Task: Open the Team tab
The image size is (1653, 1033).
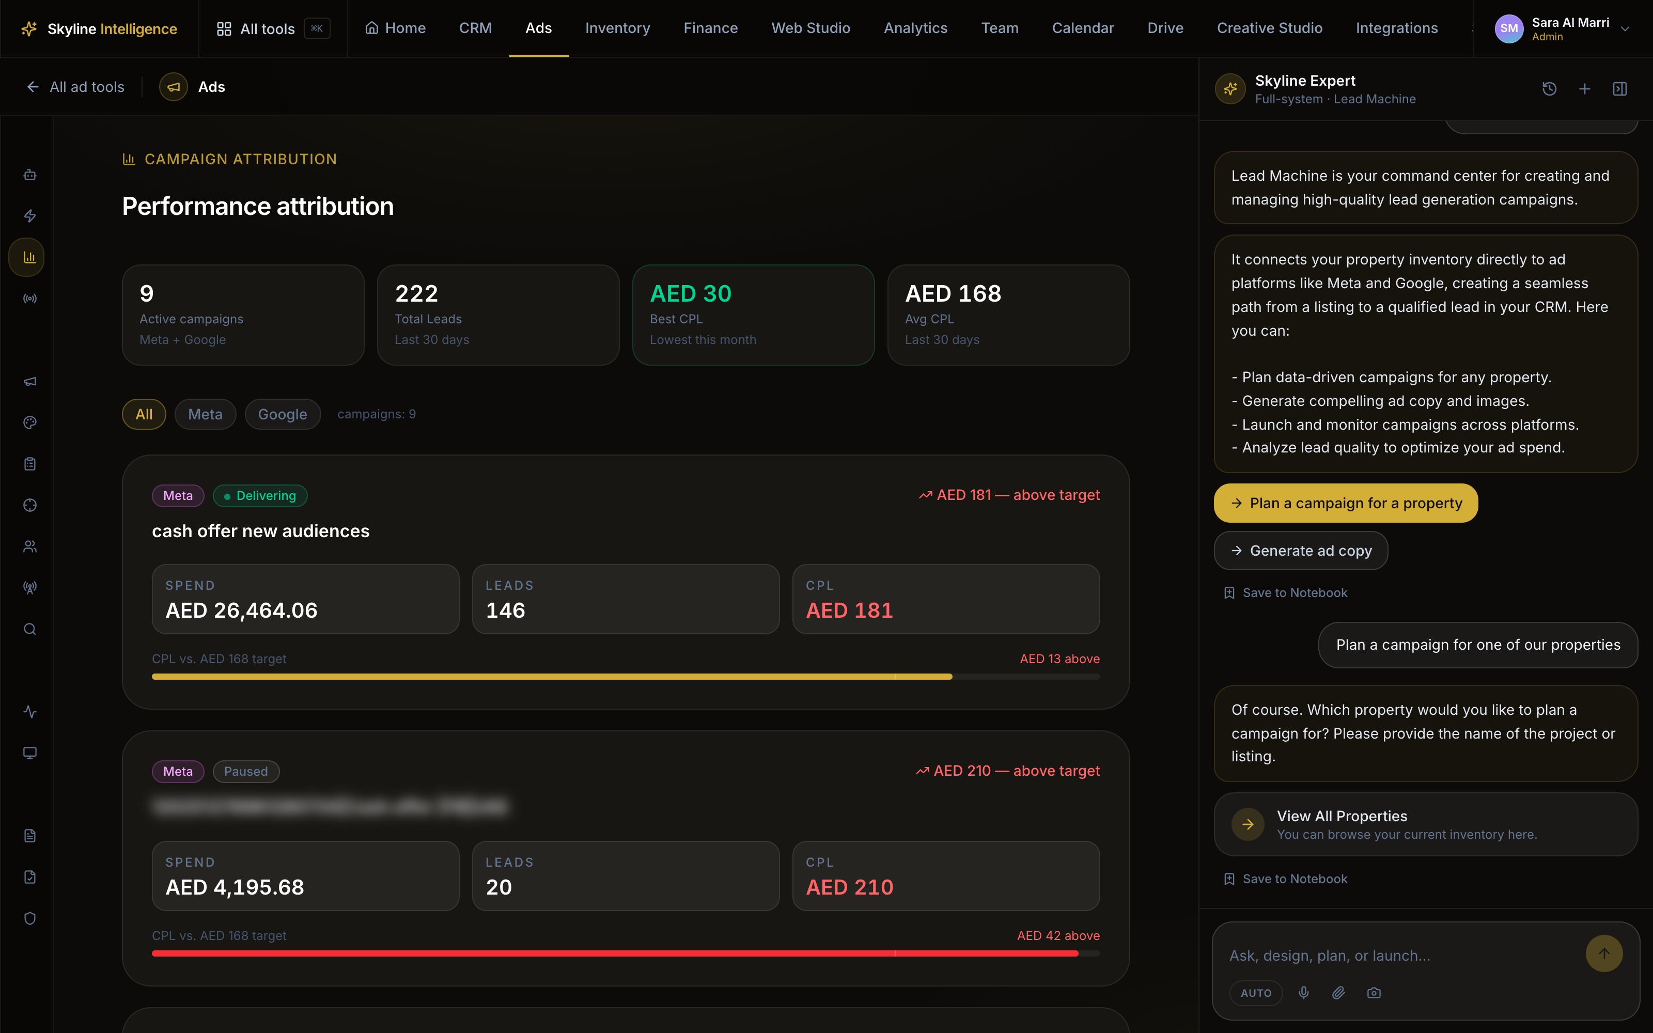Action: pyautogui.click(x=1000, y=28)
